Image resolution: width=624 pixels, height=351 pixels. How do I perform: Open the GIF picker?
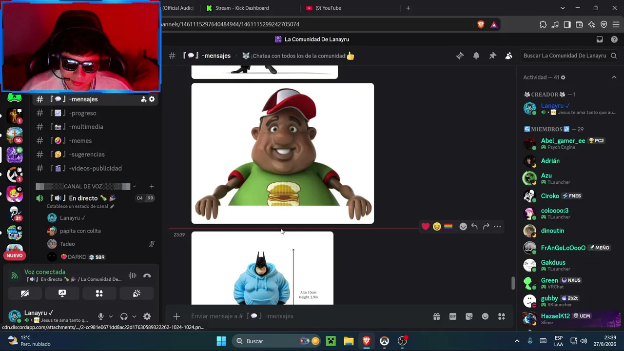click(453, 316)
